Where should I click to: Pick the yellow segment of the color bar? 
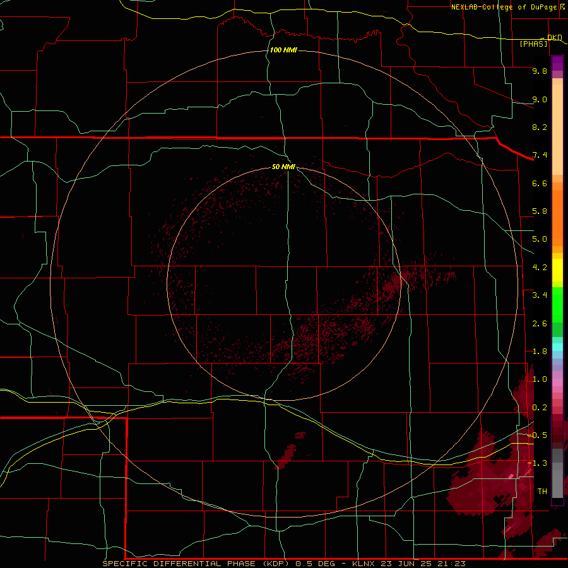pyautogui.click(x=557, y=270)
